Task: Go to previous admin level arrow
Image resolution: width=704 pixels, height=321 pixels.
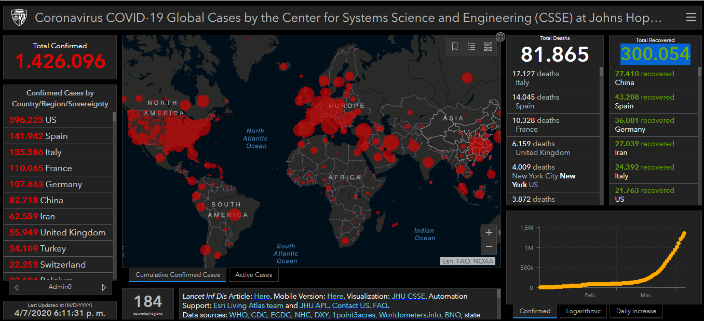Action: pos(17,287)
